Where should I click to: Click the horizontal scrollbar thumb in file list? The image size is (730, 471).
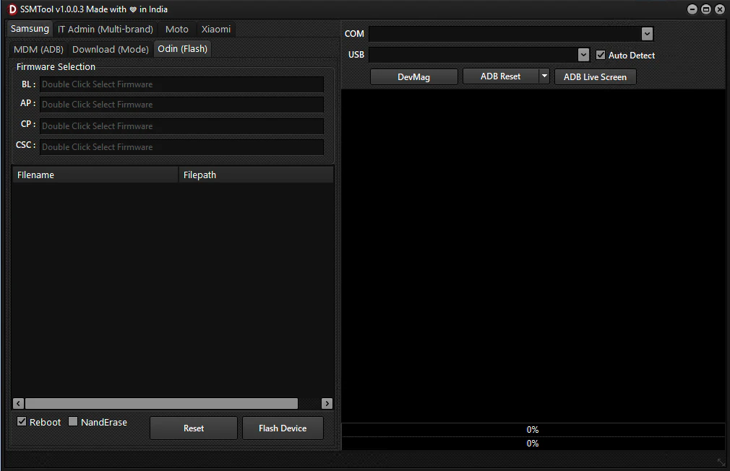tap(161, 404)
